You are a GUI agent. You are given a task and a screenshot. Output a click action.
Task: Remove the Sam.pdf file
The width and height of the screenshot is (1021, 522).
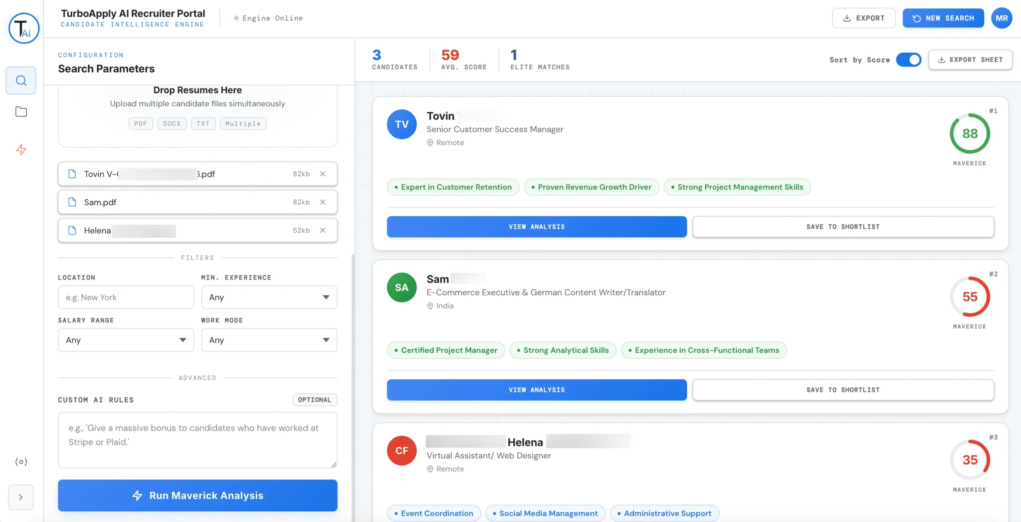323,202
